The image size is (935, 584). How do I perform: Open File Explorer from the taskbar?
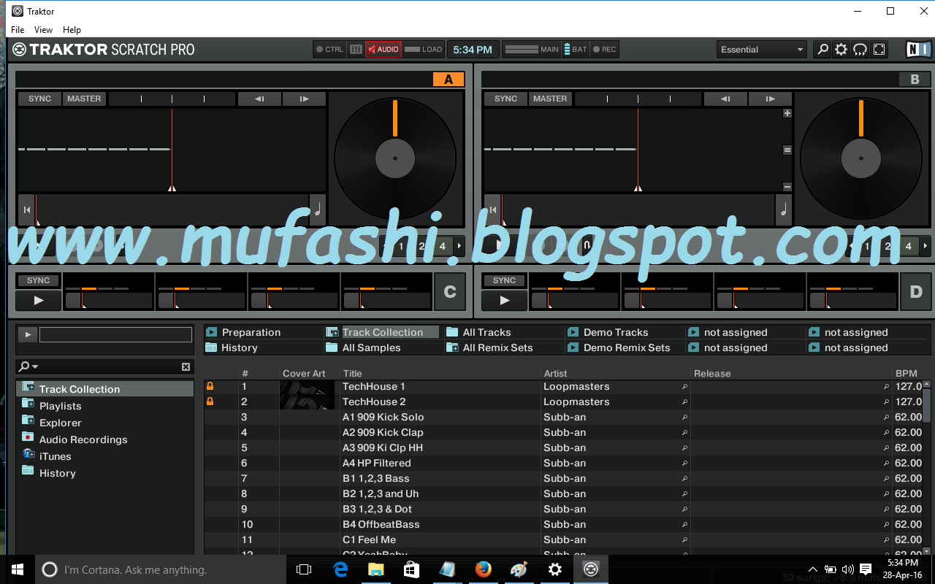[375, 569]
